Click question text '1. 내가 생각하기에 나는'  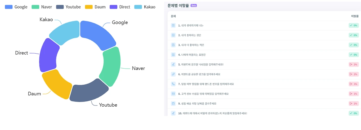tap(191, 25)
